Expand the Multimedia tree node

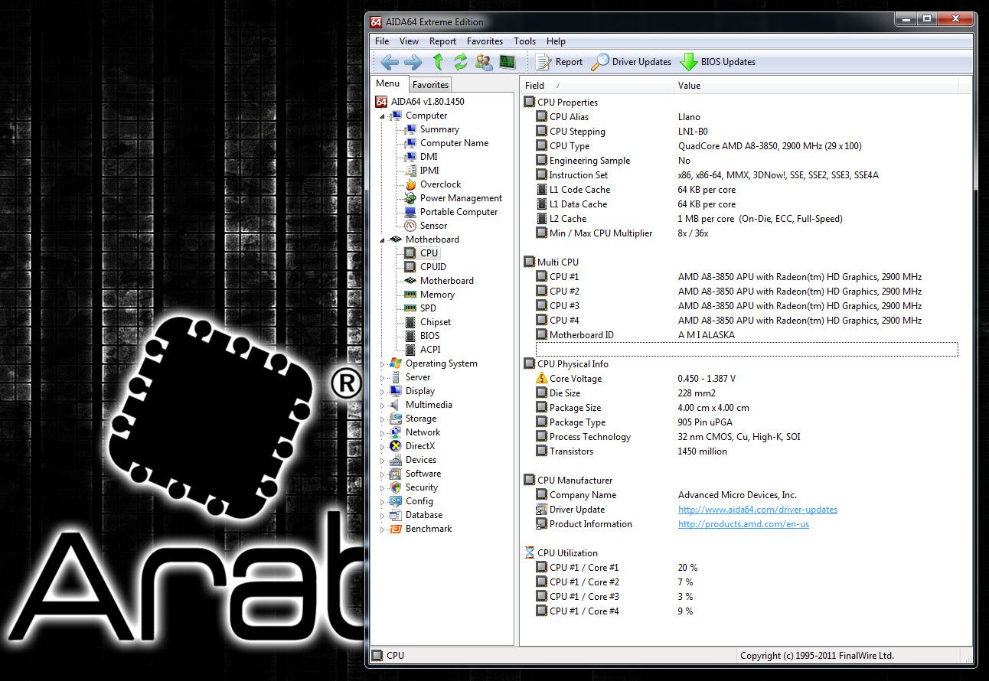pos(383,406)
